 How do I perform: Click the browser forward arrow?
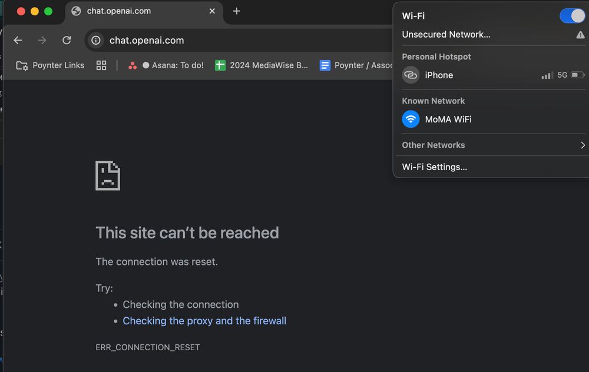pos(42,40)
